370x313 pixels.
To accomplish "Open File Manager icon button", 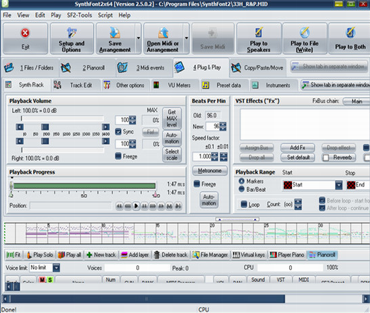I will click(210, 254).
